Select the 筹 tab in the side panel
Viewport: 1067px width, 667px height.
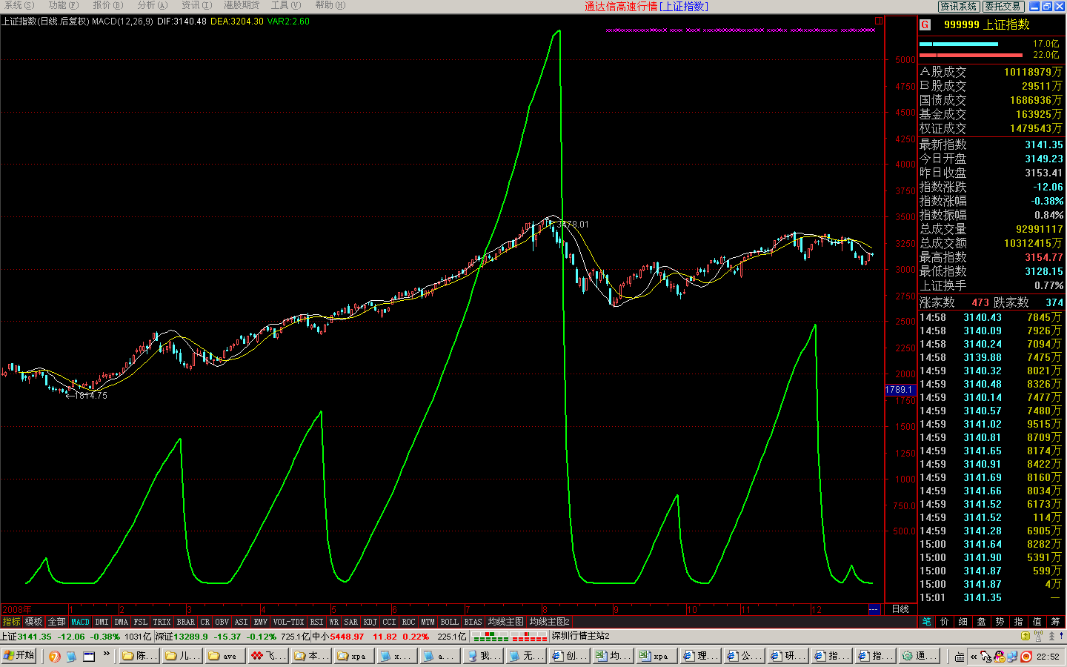[x=1056, y=622]
